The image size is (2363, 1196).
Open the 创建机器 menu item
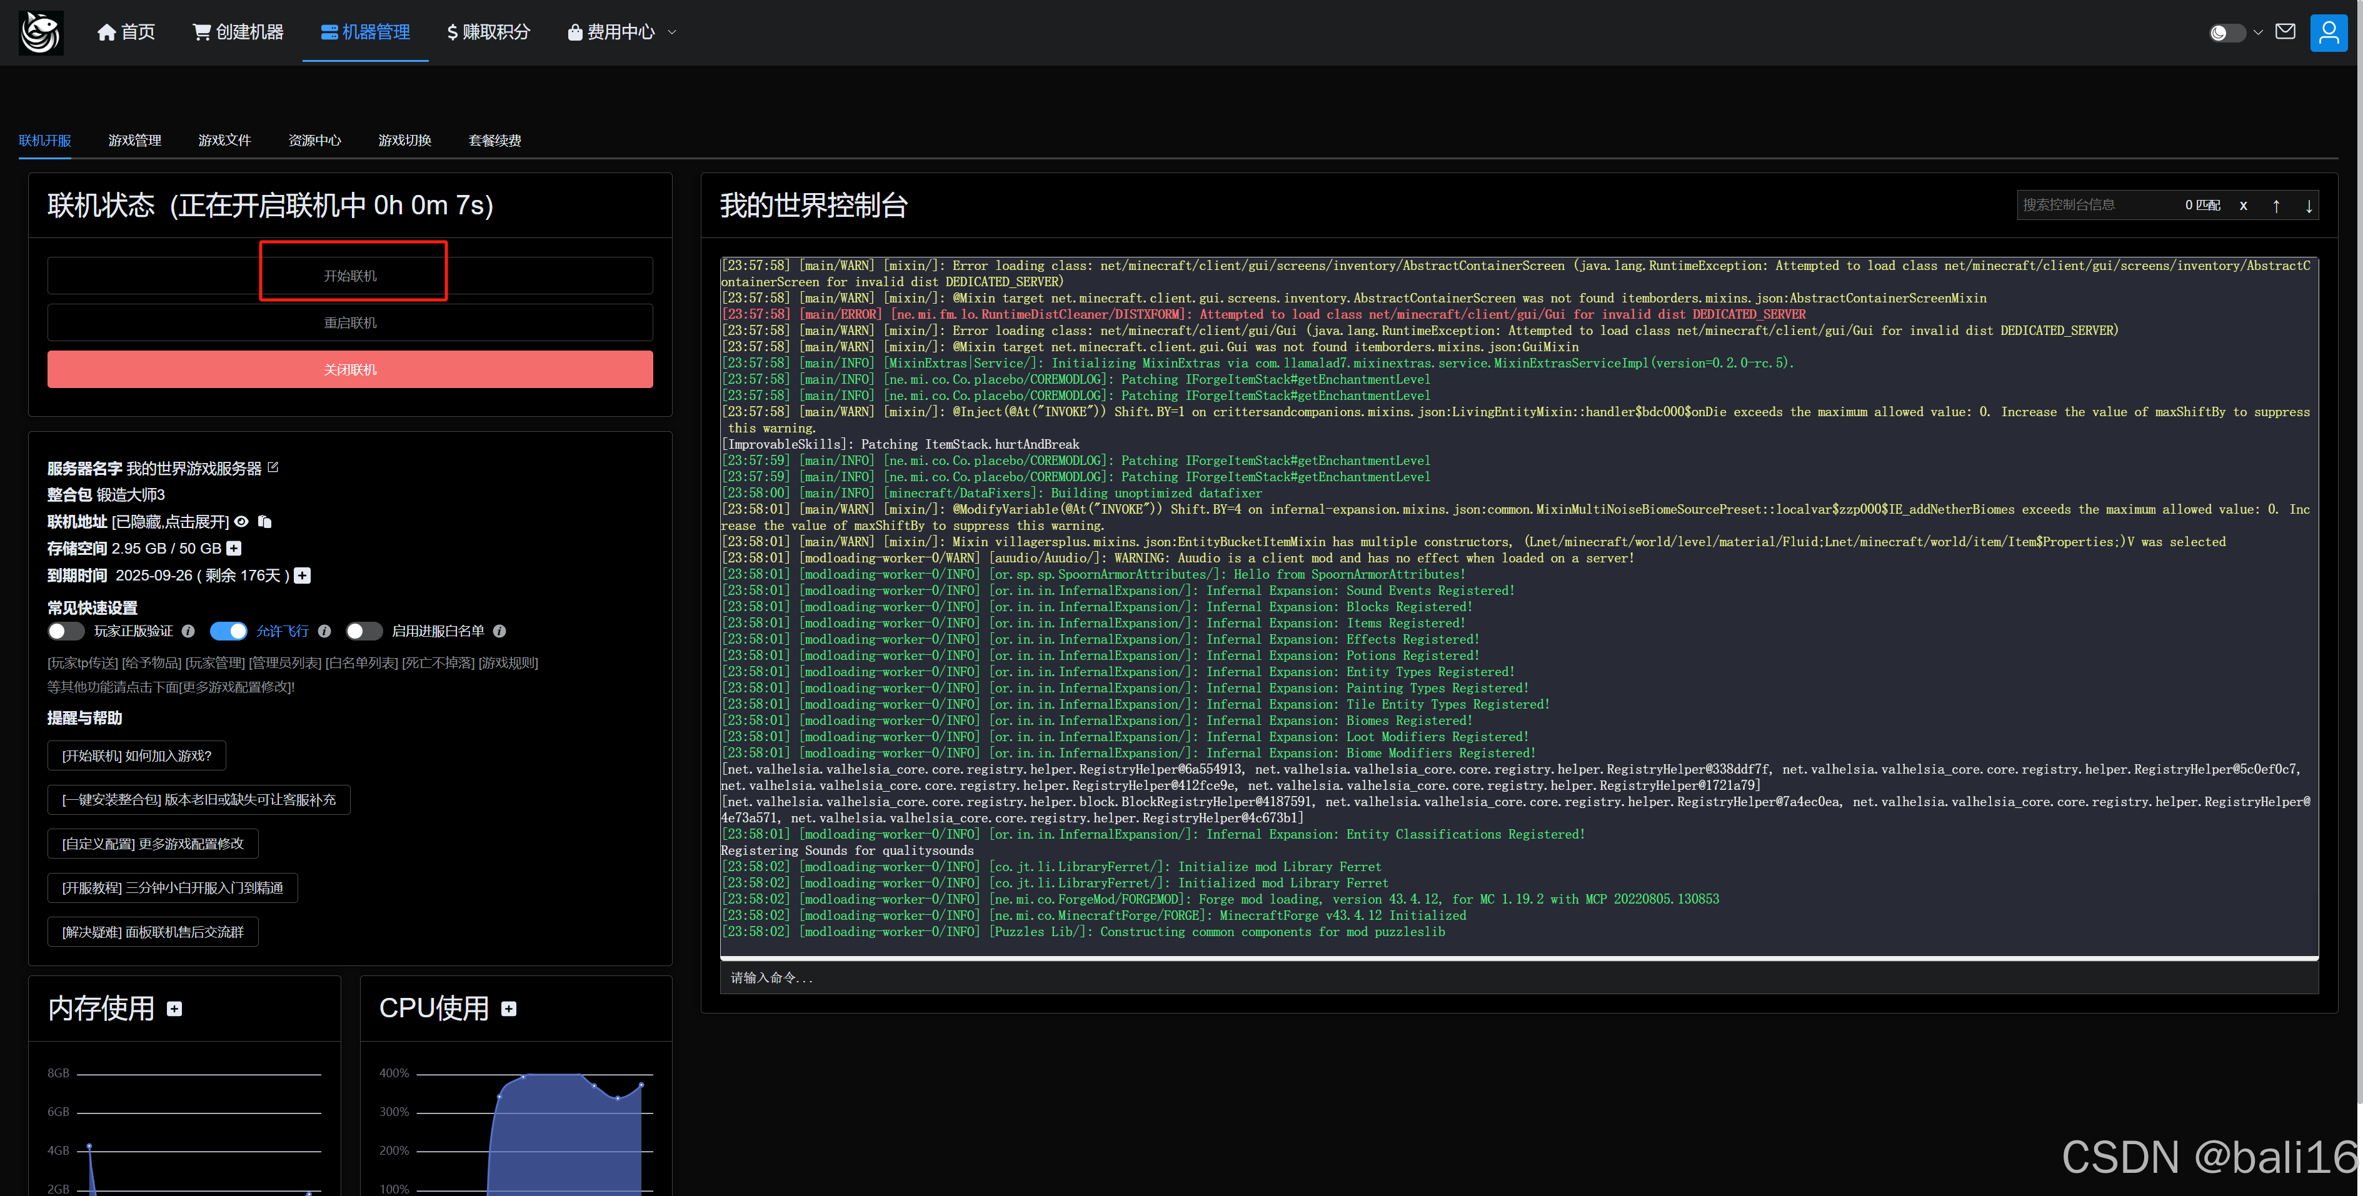238,32
